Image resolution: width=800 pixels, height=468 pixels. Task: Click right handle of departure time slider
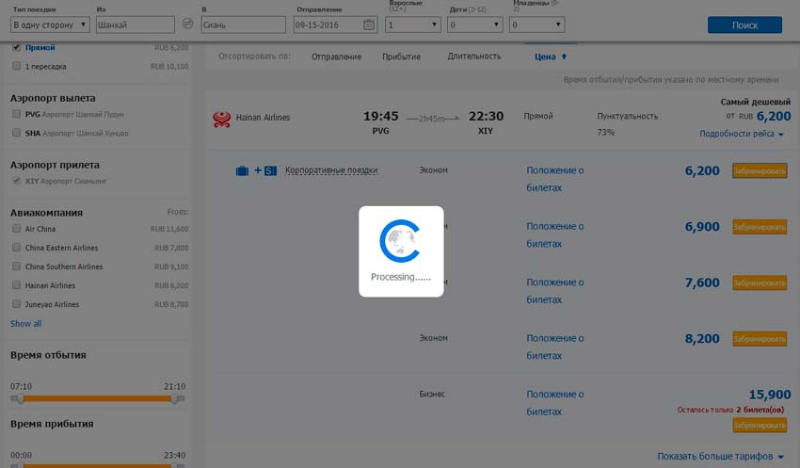(x=175, y=399)
